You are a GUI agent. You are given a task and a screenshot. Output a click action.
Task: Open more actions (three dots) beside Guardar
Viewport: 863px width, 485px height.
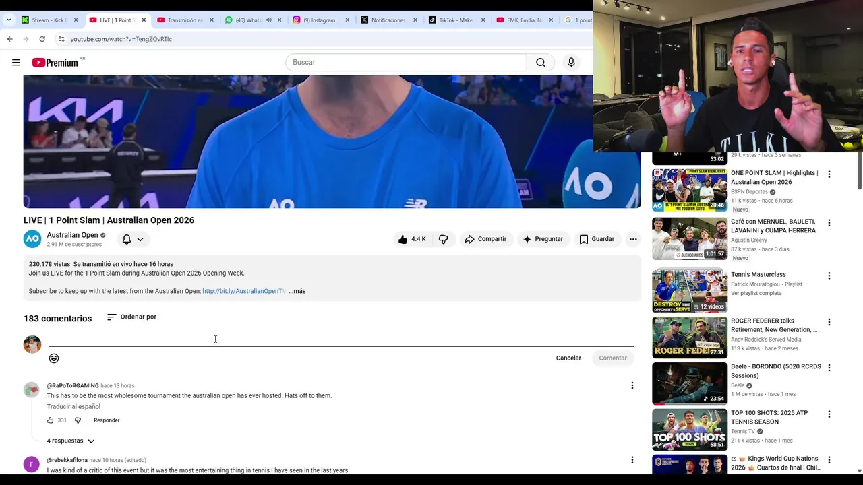click(x=633, y=239)
